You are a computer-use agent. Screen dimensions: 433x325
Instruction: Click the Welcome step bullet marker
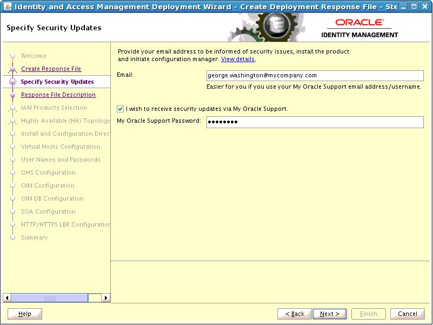click(12, 56)
